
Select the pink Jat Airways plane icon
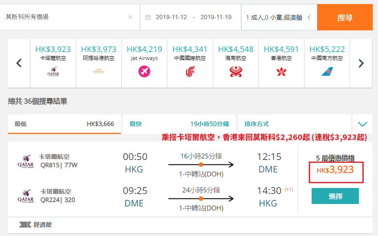(144, 72)
